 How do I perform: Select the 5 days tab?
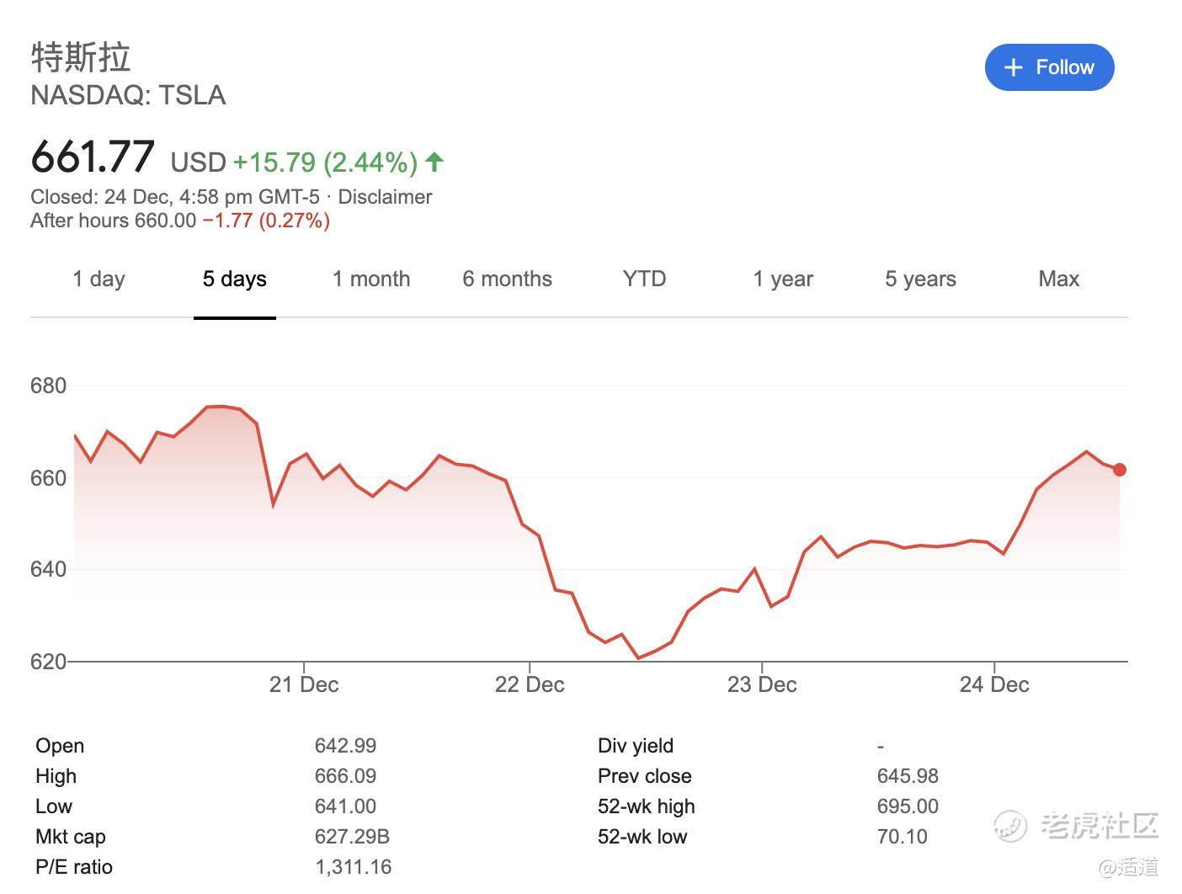point(234,279)
